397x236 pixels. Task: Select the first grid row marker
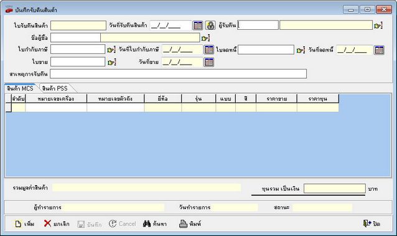(8, 107)
